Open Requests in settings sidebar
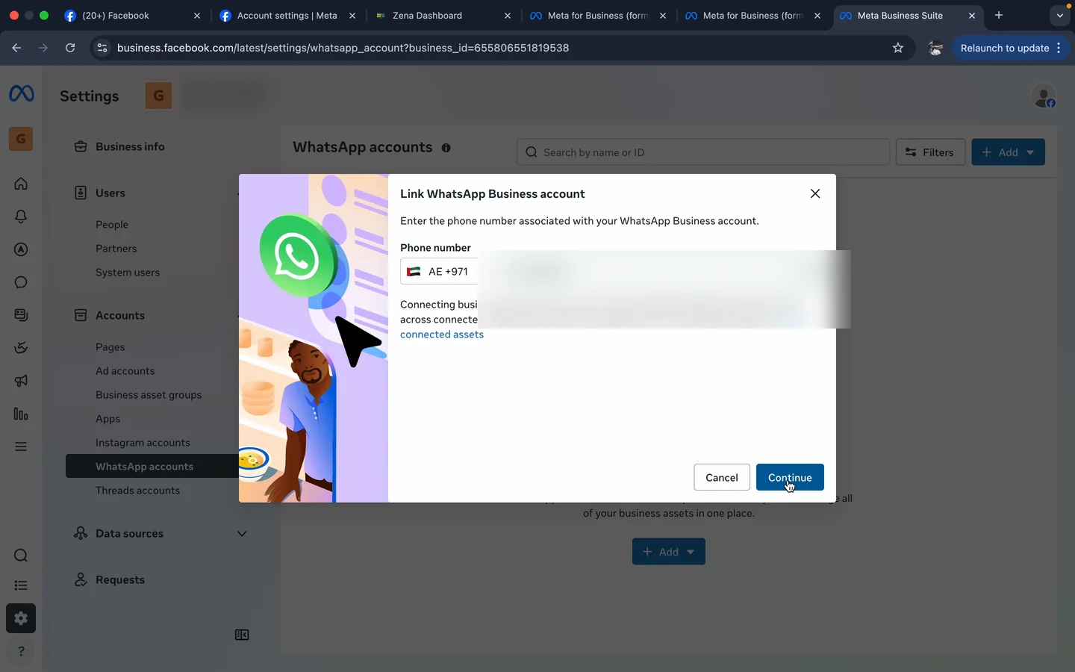The height and width of the screenshot is (672, 1075). [120, 580]
